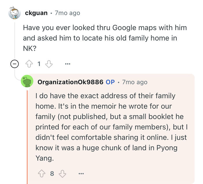Collapse thread via gray vertical line under ckguan
Viewport: 203px width, 184px height.
tap(14, 40)
